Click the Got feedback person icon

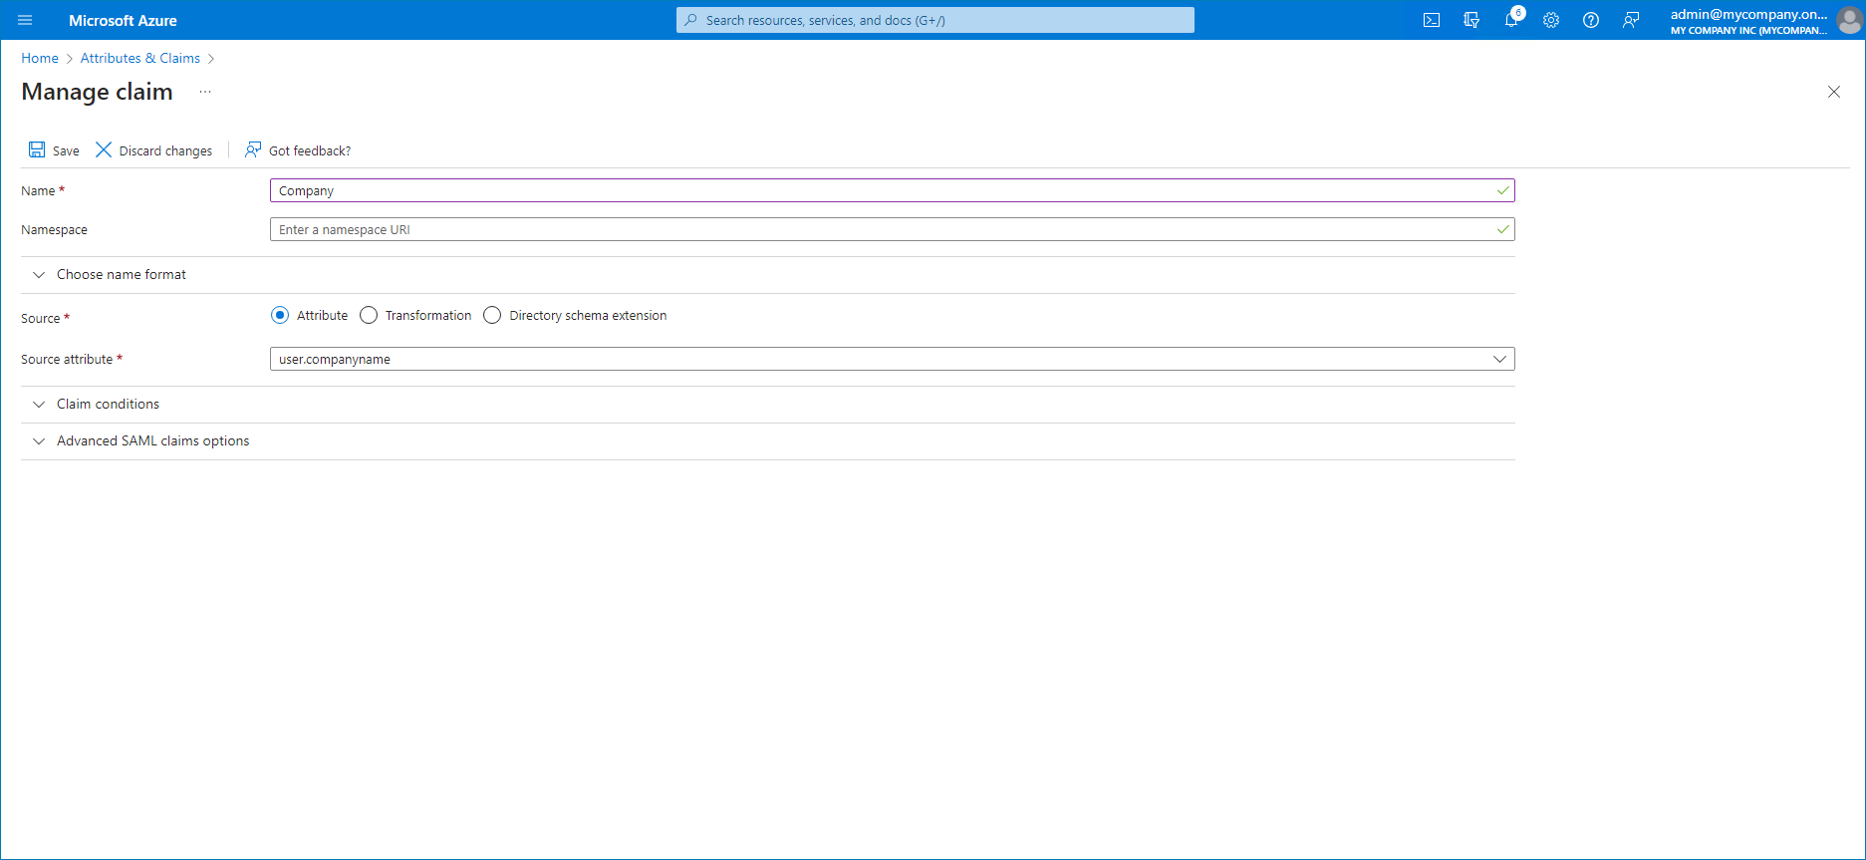pyautogui.click(x=253, y=149)
